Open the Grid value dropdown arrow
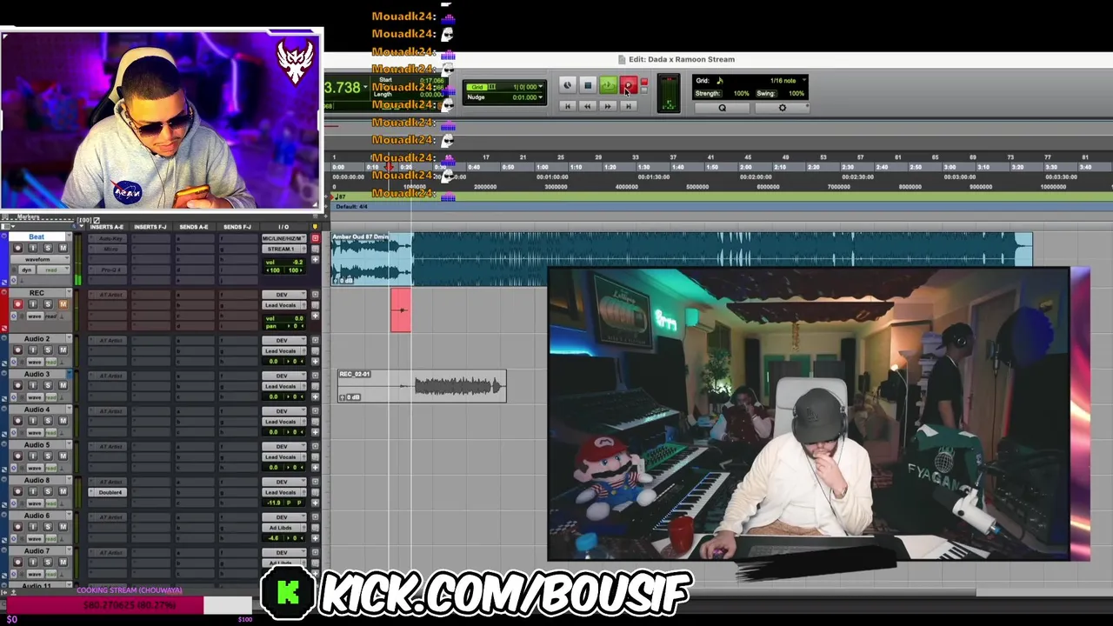 [540, 87]
